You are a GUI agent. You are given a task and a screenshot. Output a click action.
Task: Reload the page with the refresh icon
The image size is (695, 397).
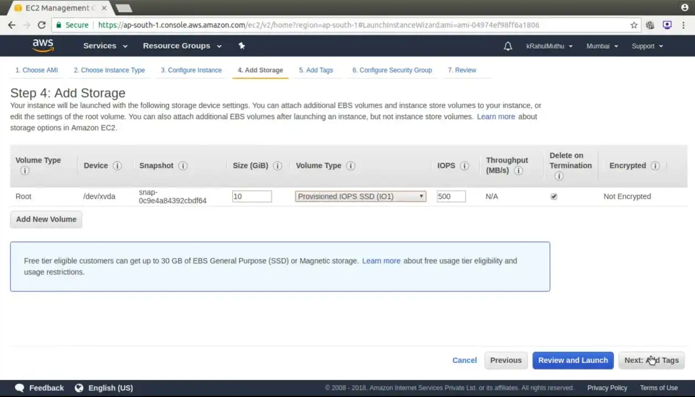41,25
